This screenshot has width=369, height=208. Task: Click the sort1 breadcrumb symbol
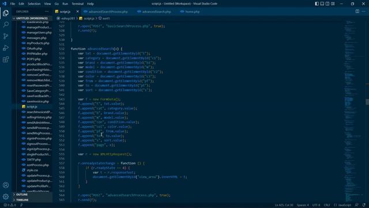[x=106, y=18]
